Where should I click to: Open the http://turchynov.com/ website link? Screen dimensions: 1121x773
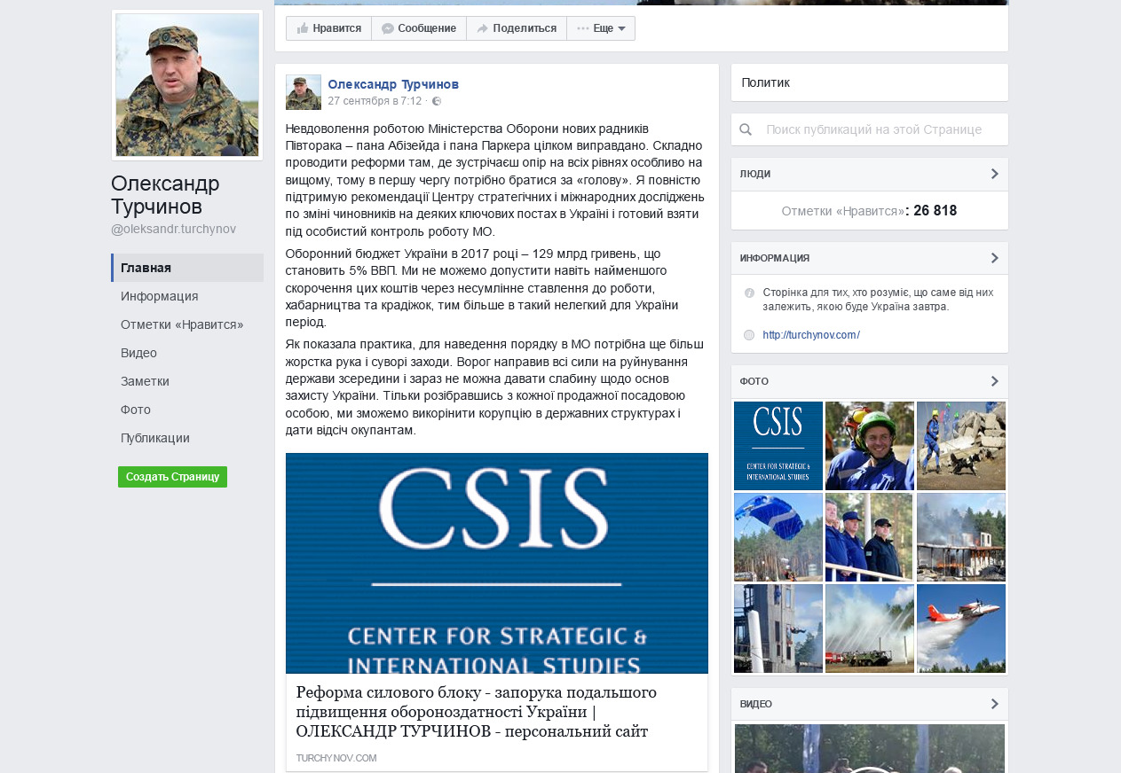[x=811, y=335]
